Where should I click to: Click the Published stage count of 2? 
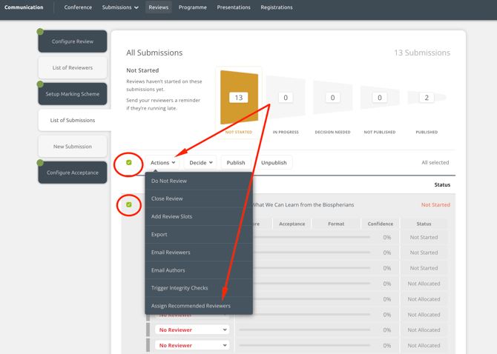point(427,98)
